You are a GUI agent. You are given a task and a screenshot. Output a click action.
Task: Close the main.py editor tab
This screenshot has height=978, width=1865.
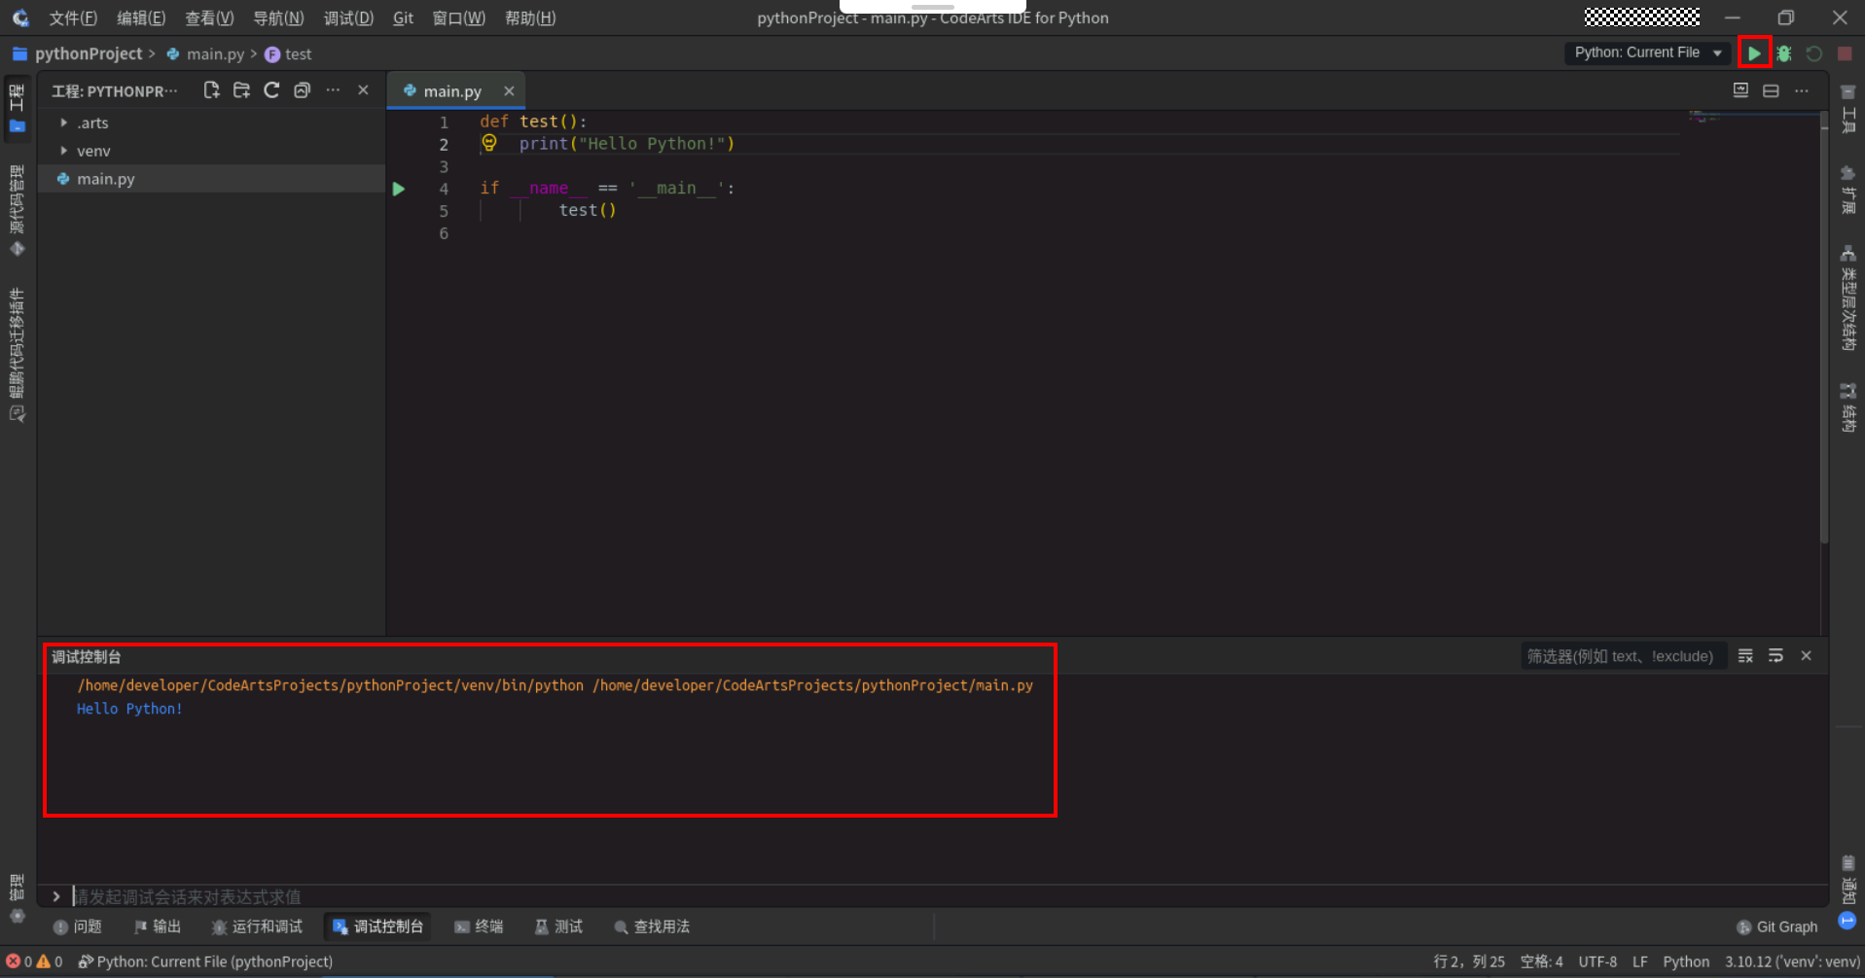click(x=509, y=90)
